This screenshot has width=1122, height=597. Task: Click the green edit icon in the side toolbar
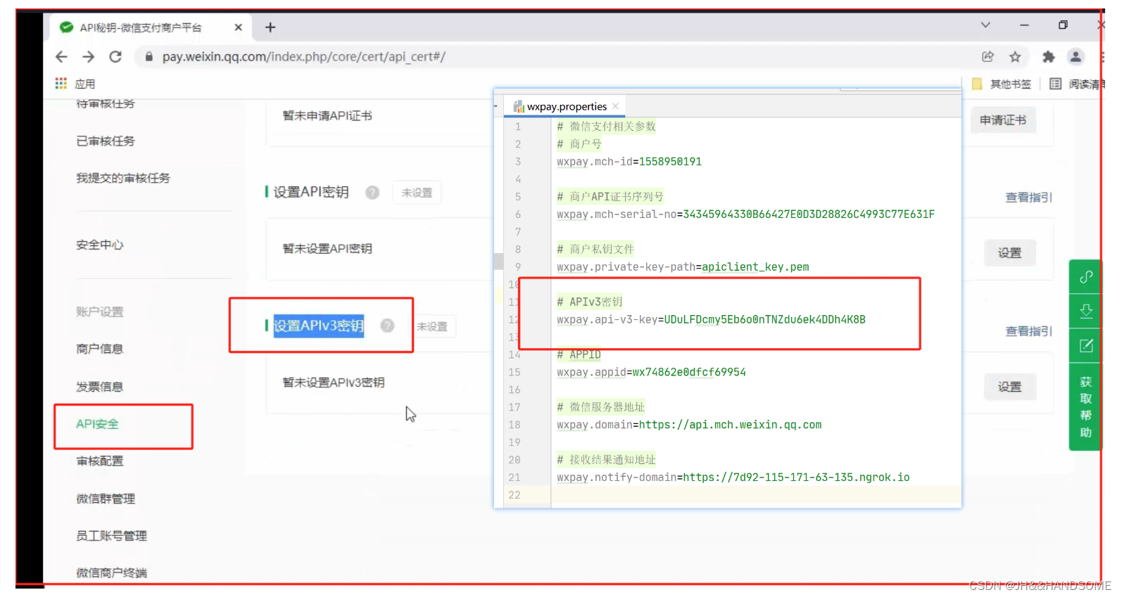pyautogui.click(x=1086, y=345)
